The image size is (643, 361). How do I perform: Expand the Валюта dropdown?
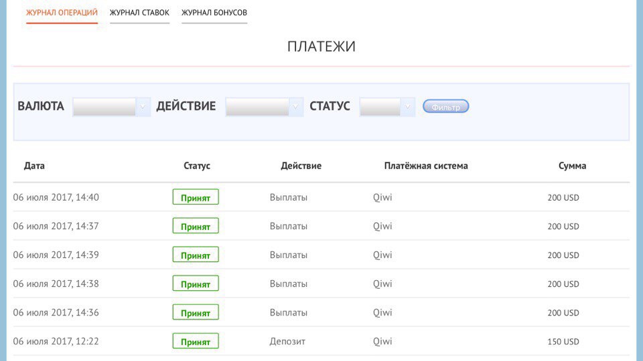(x=111, y=107)
